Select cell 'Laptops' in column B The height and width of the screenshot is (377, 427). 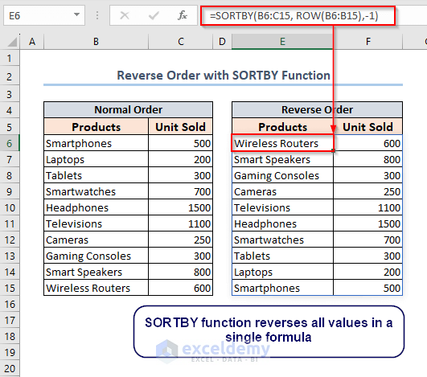tap(96, 159)
